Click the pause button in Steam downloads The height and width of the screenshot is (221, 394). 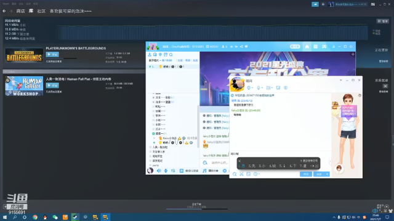click(382, 21)
